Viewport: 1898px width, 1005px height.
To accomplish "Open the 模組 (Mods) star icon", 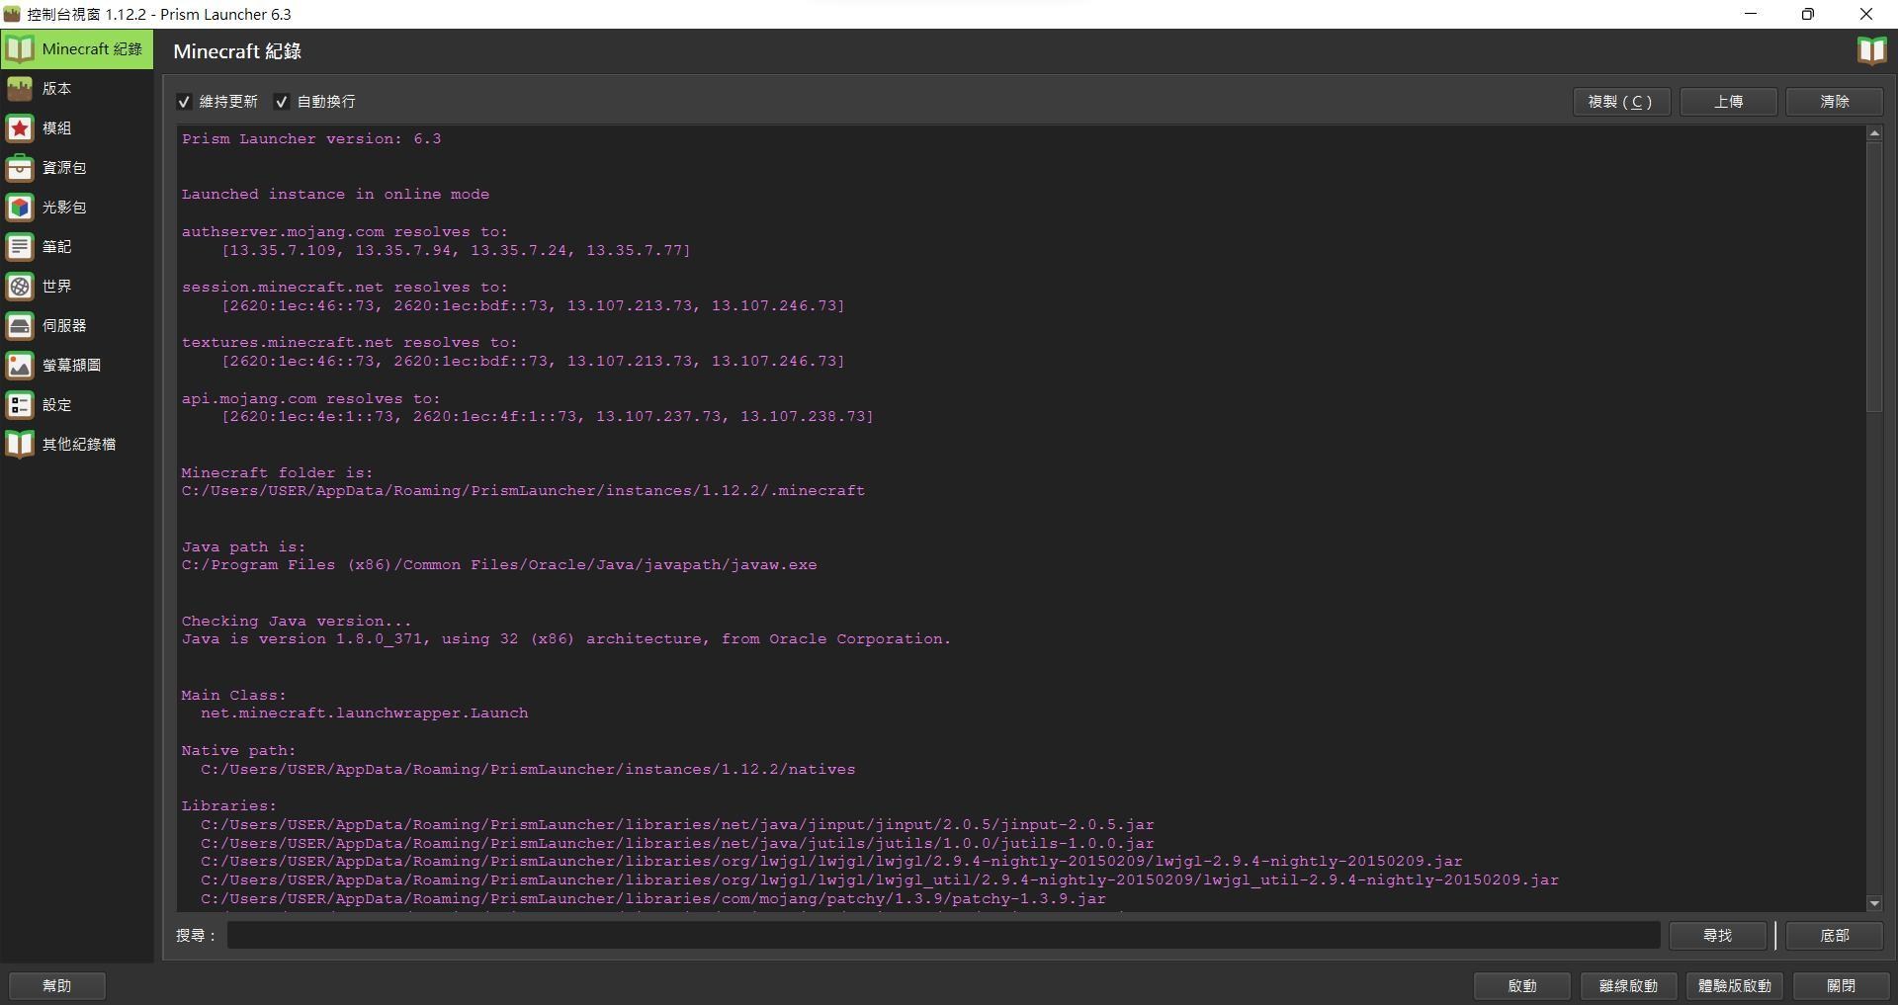I will pos(20,128).
